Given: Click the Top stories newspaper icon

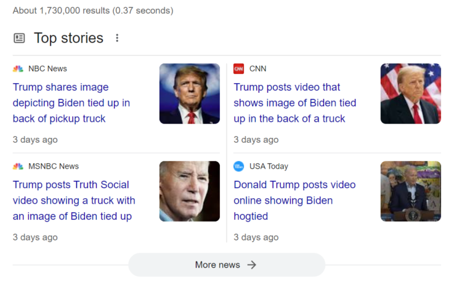Looking at the screenshot, I should coord(19,38).
